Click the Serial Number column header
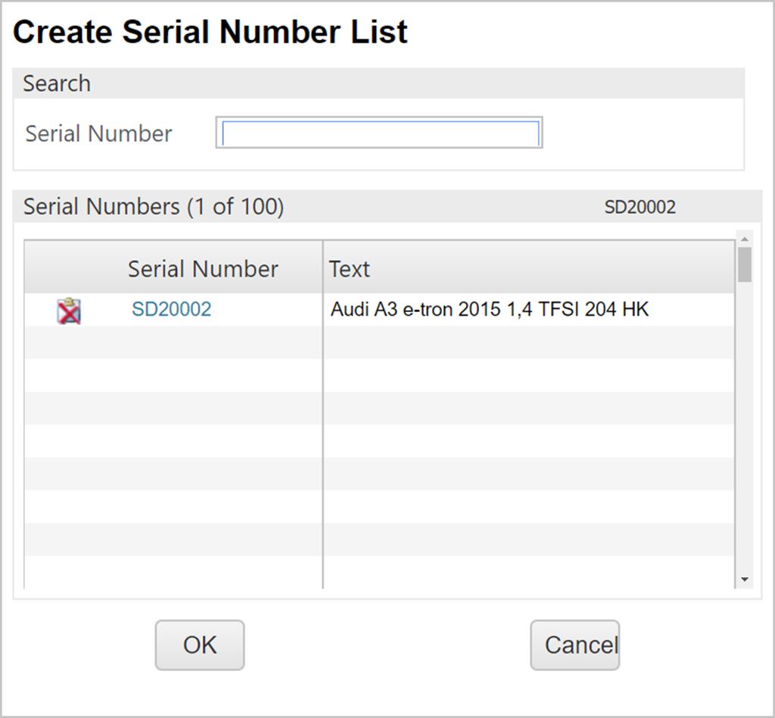Screen dimensions: 775x718 coord(203,269)
